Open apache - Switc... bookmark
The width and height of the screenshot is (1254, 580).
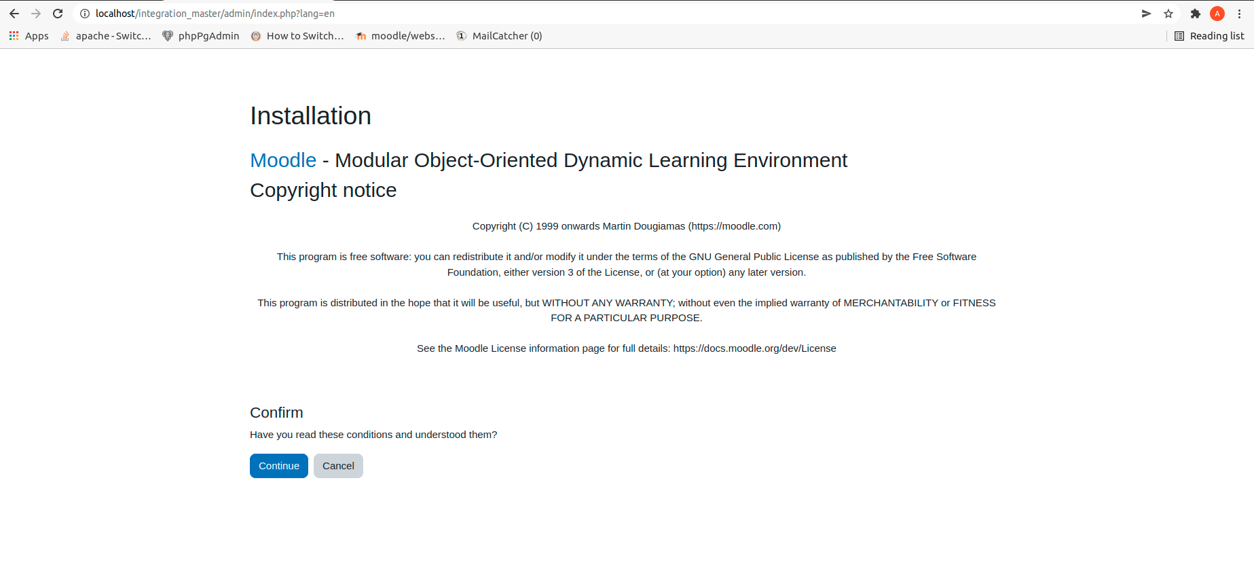(x=106, y=36)
